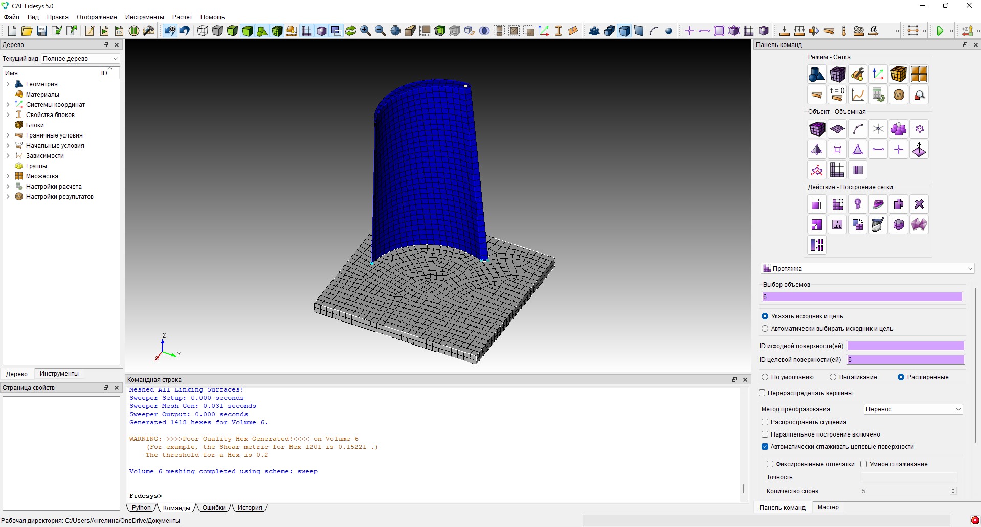The image size is (981, 527).
Task: Click the red stop indicator in status bar
Action: coord(975,520)
